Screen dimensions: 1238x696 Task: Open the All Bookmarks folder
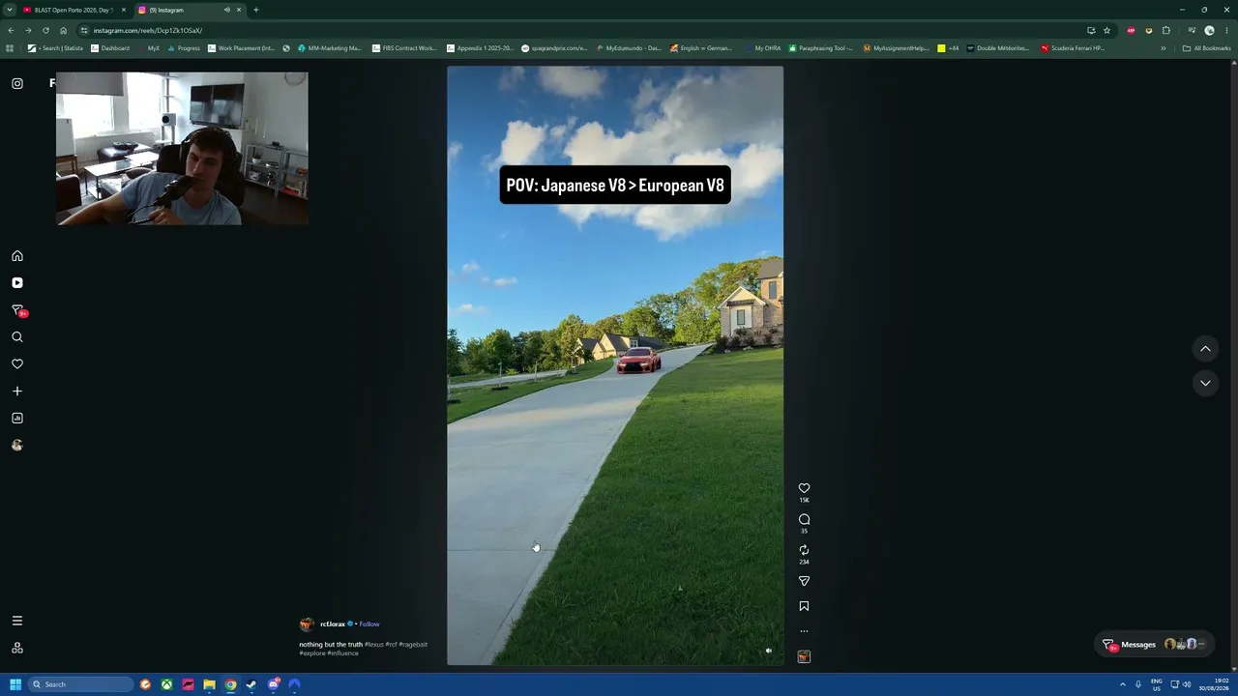tap(1207, 48)
